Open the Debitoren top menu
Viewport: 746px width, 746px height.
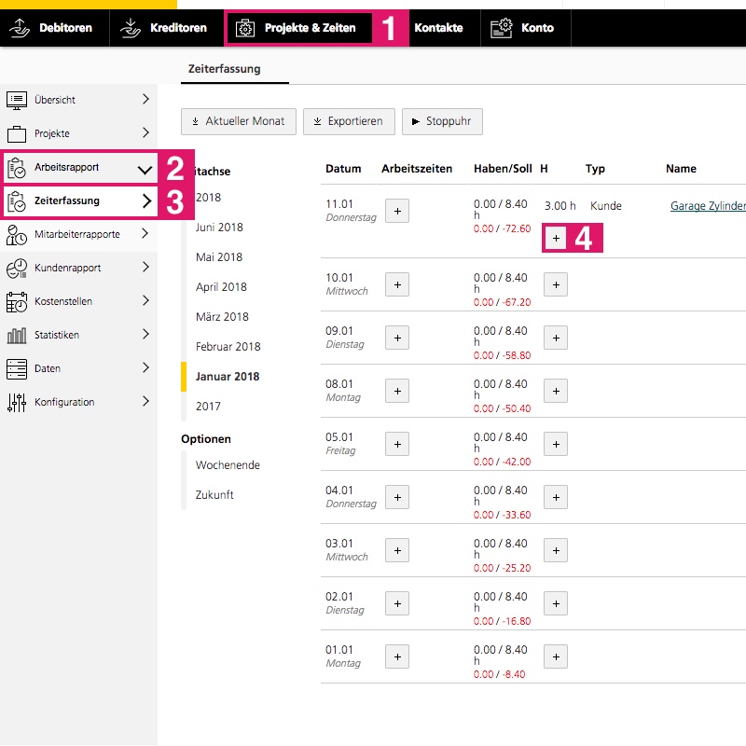[54, 28]
